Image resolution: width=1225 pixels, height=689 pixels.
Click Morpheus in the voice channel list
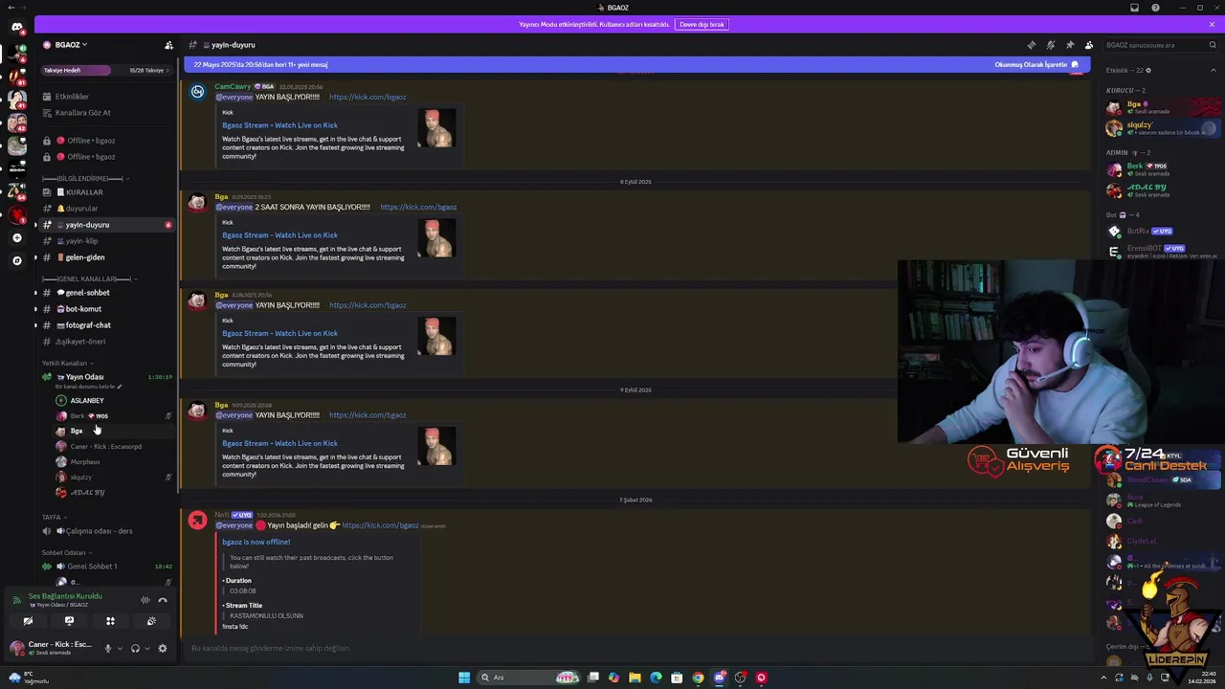click(x=84, y=462)
